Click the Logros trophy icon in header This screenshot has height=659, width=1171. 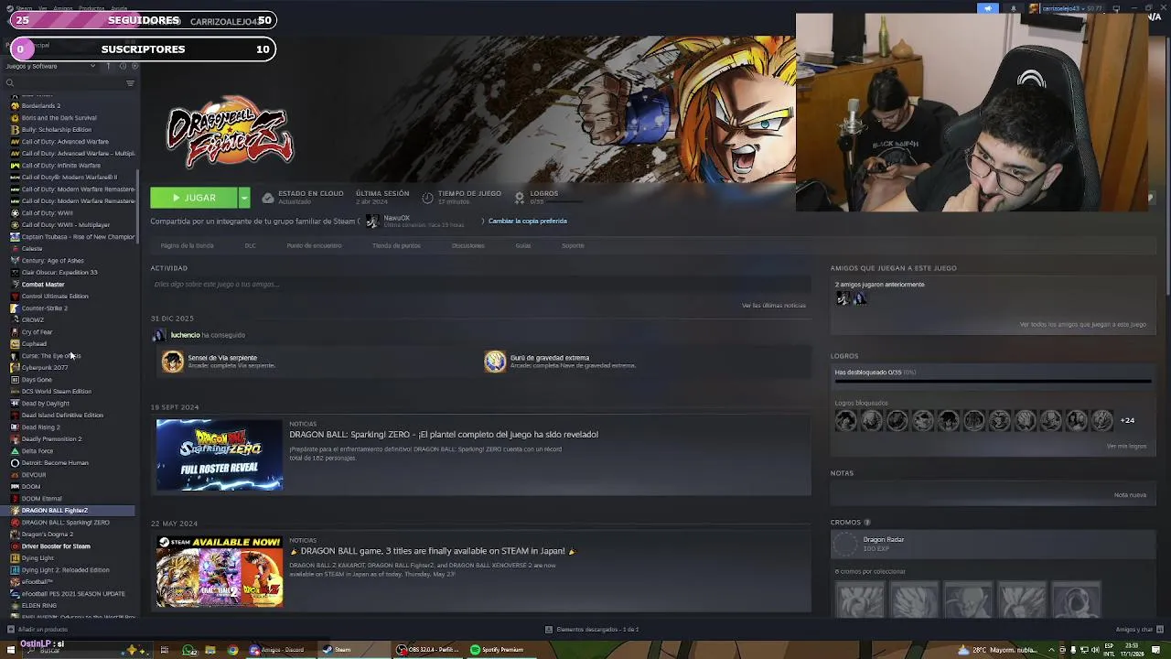pos(520,198)
